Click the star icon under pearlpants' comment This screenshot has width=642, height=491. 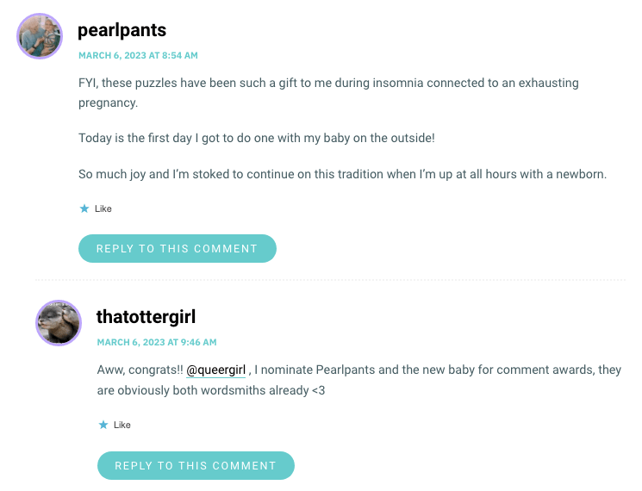pyautogui.click(x=84, y=208)
